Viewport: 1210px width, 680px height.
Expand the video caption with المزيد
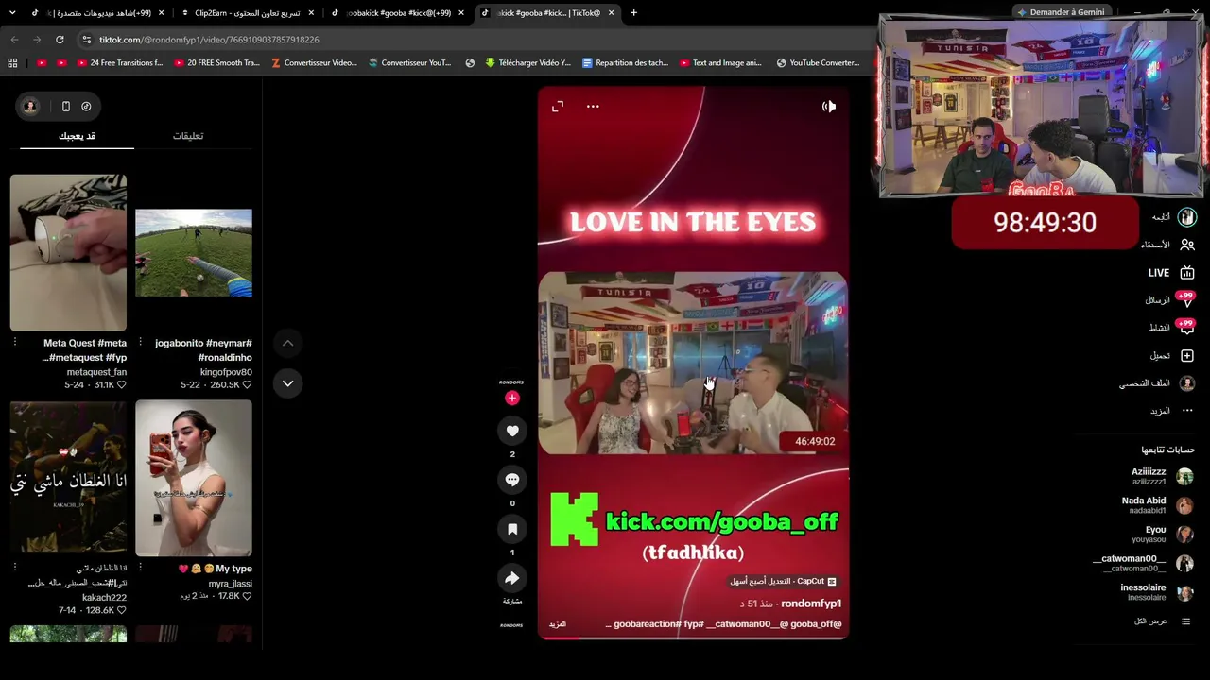[x=558, y=624]
